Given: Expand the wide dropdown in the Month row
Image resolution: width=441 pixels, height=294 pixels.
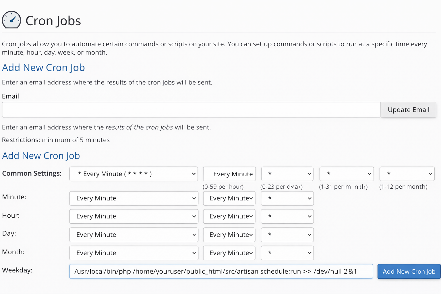Looking at the screenshot, I should coord(134,253).
